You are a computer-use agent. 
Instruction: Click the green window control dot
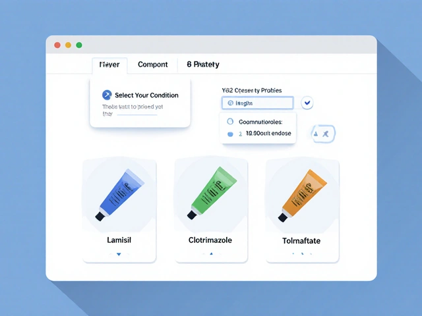click(x=79, y=45)
